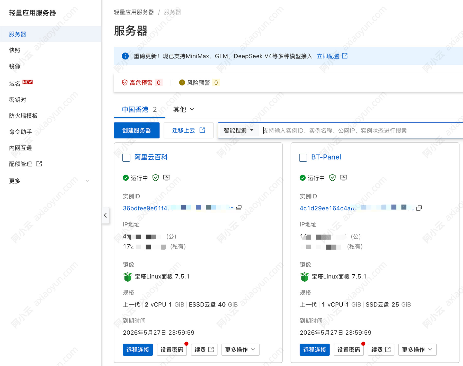Click external icon on 阿里云百科 续费 button
Screen dimensions: 463x366
click(x=211, y=350)
